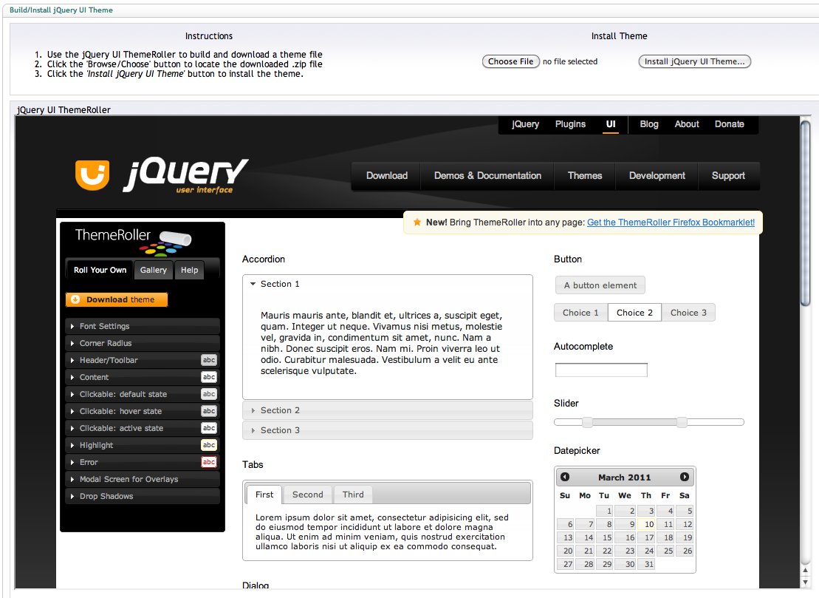Select Choice 3 radio button
This screenshot has width=819, height=598.
tap(688, 313)
